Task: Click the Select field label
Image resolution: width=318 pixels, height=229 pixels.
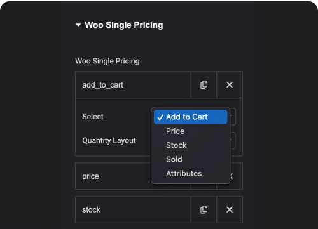Action: click(x=93, y=117)
